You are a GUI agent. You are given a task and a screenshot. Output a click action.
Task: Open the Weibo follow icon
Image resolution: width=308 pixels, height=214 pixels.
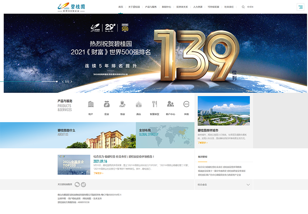pyautogui.click(x=83, y=184)
